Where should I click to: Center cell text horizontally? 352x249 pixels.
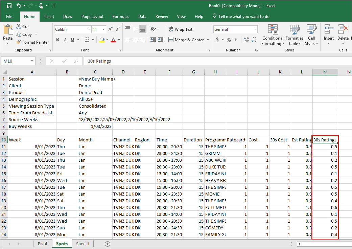(135, 40)
